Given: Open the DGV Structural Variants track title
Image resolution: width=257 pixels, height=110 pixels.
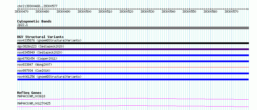Looking at the screenshot, I should pos(40,37).
